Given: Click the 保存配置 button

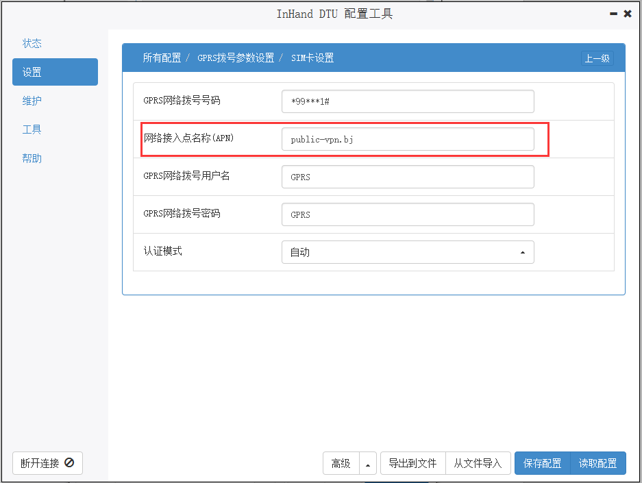Looking at the screenshot, I should point(542,463).
